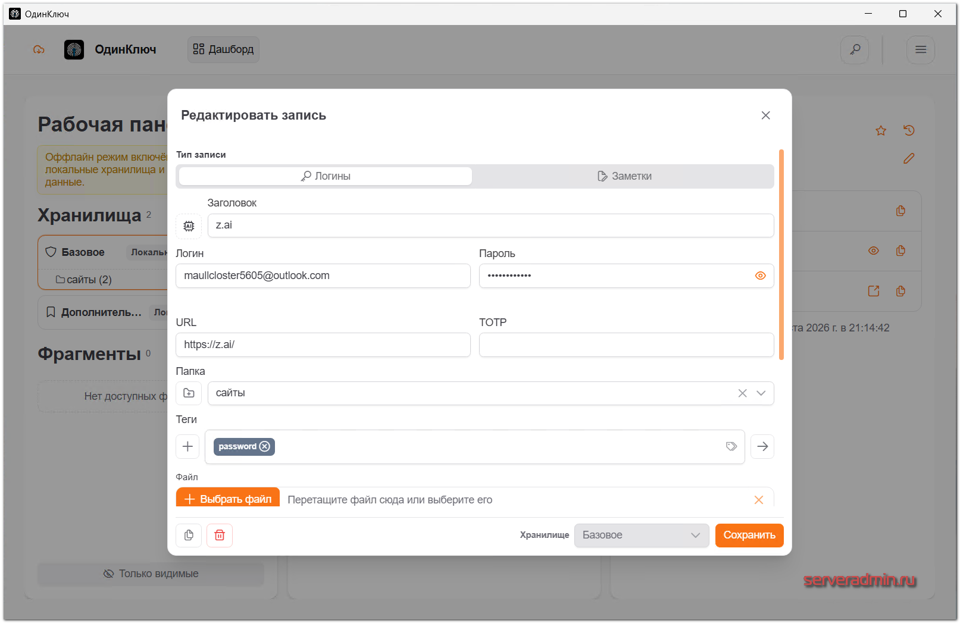Close the ОдинКлюч window

[938, 14]
